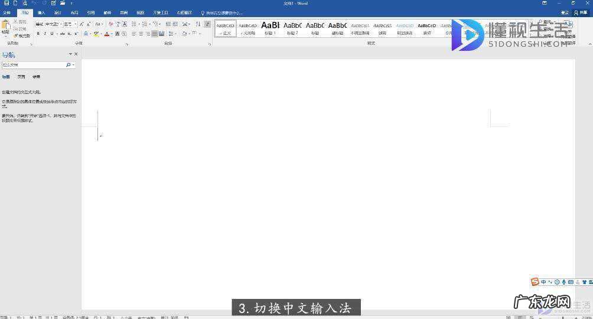Toggle italic formatting
Screen dimensions: 593x319
click(45, 34)
